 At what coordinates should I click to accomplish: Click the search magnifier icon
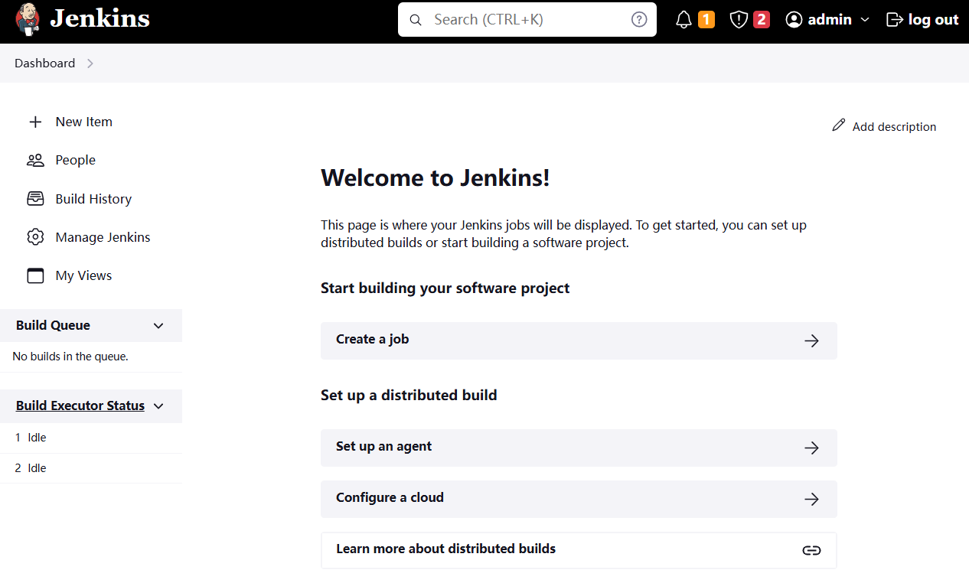(416, 20)
